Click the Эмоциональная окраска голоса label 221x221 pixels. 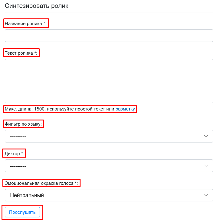pyautogui.click(x=41, y=183)
